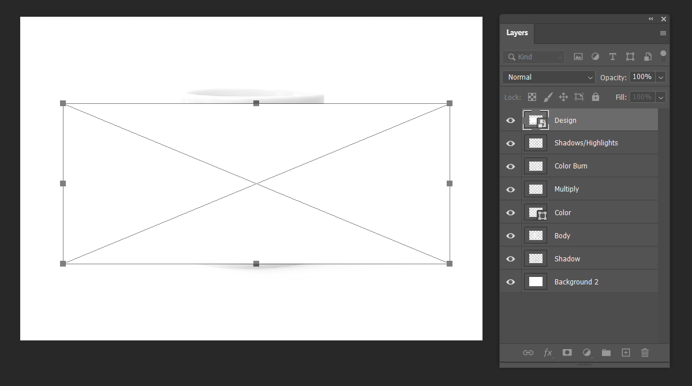Filter for smart objects icon
This screenshot has height=386, width=692.
648,57
